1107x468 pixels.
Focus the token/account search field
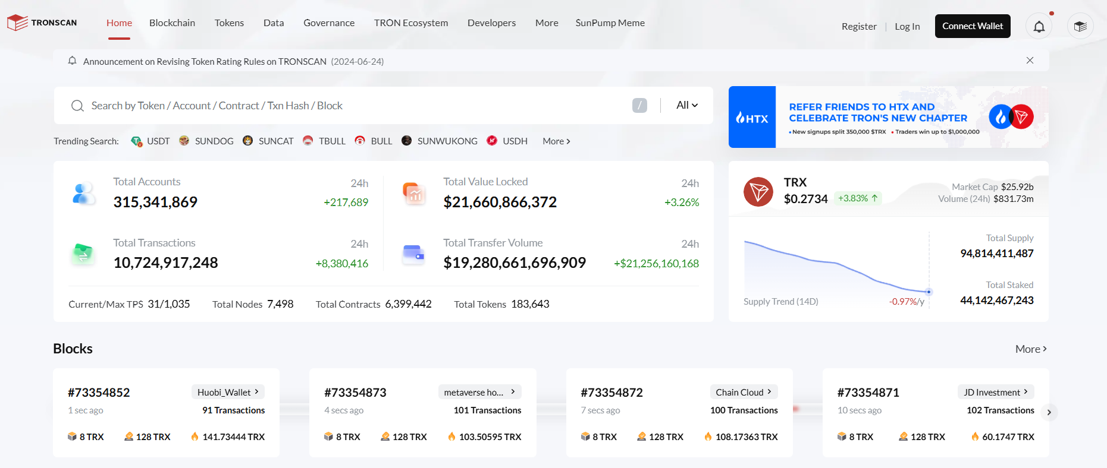pyautogui.click(x=357, y=106)
